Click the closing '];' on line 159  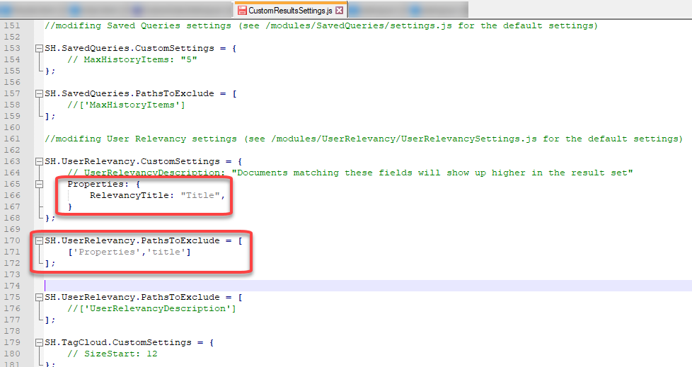(50, 116)
